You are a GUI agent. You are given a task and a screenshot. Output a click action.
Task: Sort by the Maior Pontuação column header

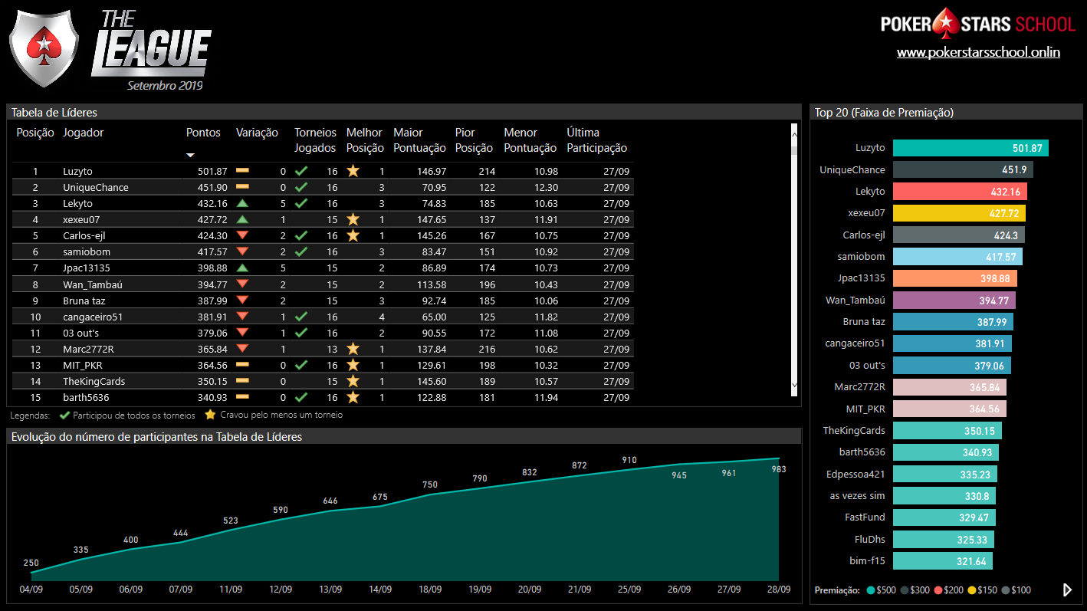[419, 140]
